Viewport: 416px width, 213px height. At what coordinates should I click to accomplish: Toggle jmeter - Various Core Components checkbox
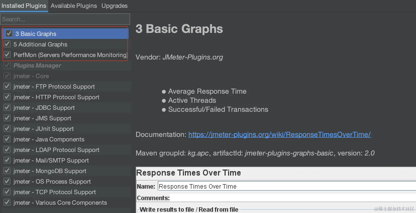pyautogui.click(x=7, y=202)
